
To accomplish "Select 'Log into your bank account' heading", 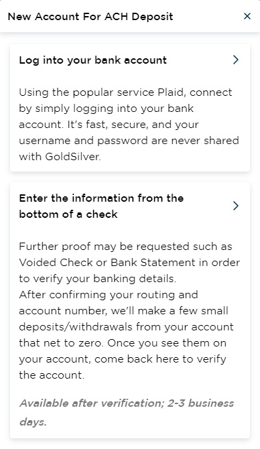I will pos(92,60).
